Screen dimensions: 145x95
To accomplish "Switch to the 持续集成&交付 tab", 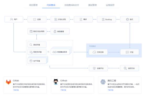I will [72, 5].
